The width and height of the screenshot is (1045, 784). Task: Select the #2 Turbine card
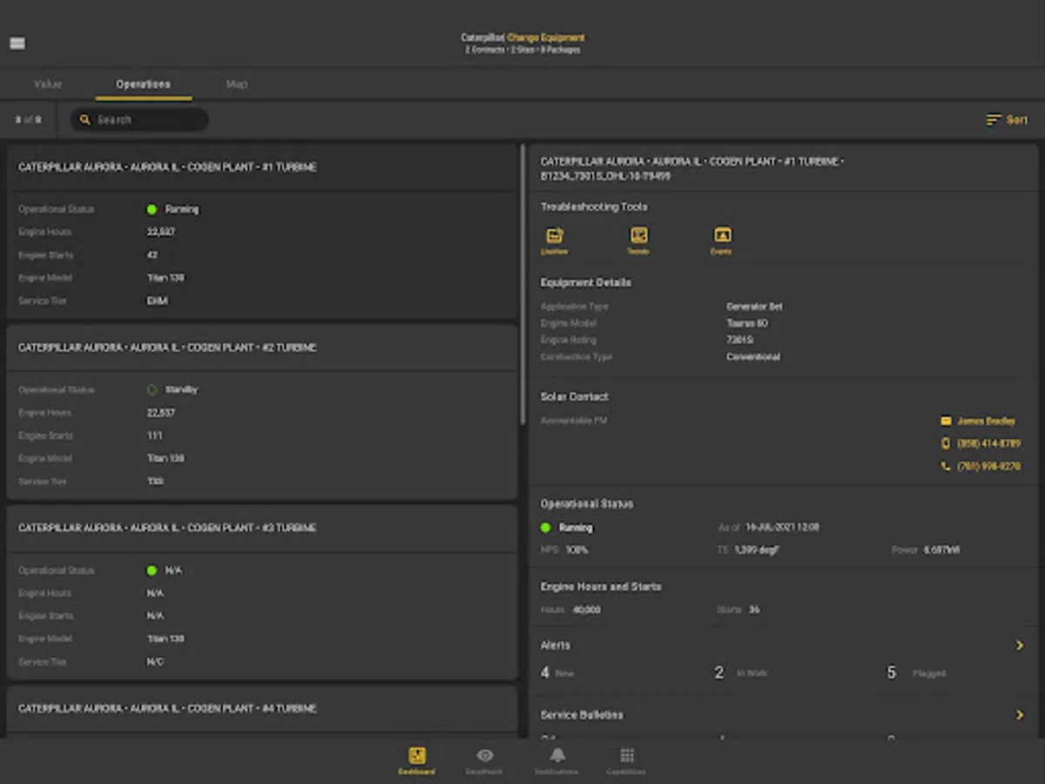[261, 412]
